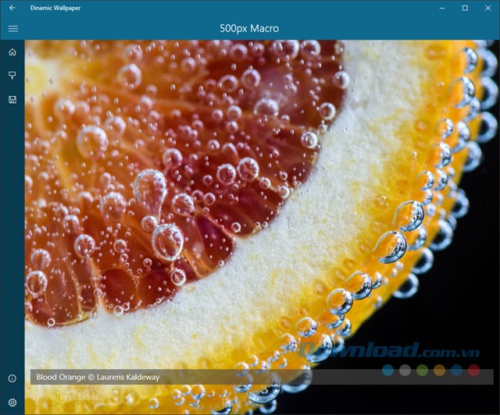Save the current image to disk
Screen dimensions: 500x415
[12, 100]
